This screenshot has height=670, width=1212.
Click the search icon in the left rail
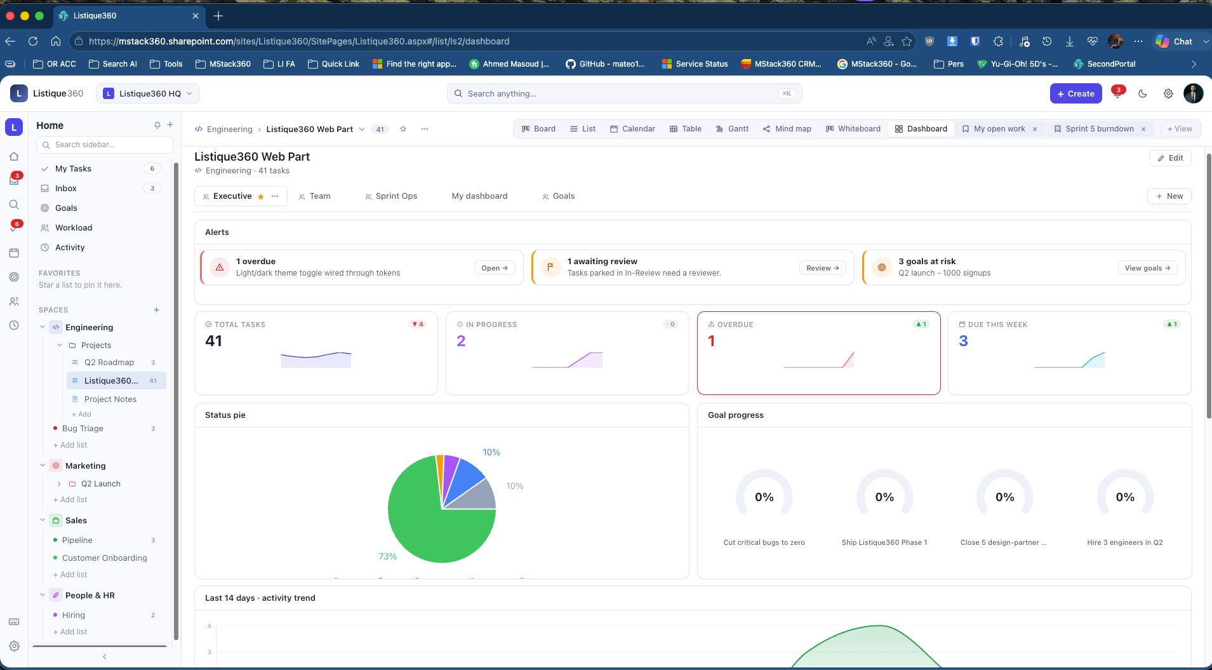click(14, 204)
